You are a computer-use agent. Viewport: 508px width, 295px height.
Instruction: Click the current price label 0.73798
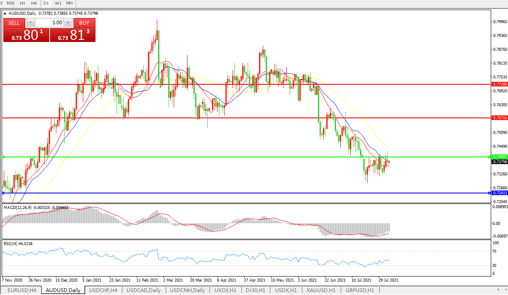(499, 162)
